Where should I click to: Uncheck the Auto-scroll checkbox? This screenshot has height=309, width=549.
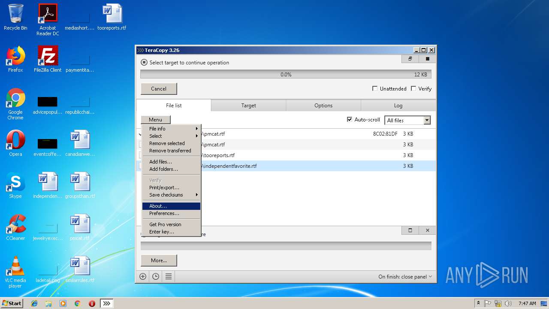pyautogui.click(x=350, y=120)
